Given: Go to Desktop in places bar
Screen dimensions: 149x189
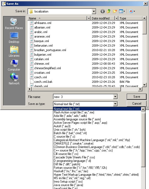Looking at the screenshot, I should pyautogui.click(x=14, y=38).
